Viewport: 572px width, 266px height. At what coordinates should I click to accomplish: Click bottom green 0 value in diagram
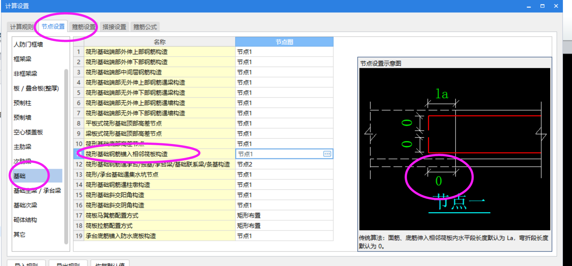tap(439, 181)
